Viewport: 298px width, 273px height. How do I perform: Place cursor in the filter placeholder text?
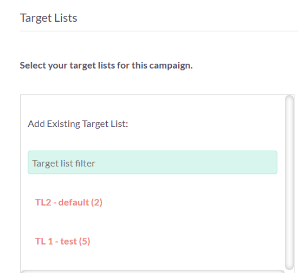point(64,163)
